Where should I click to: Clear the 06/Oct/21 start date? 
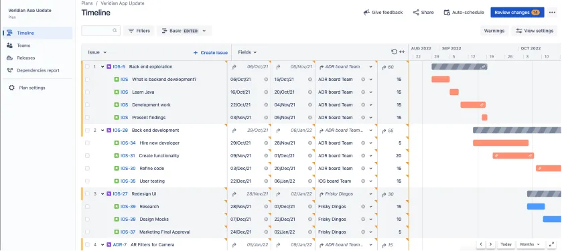pyautogui.click(x=266, y=80)
